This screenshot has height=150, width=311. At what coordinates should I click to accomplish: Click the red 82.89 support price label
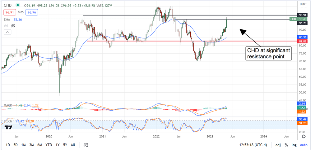pos(303,41)
